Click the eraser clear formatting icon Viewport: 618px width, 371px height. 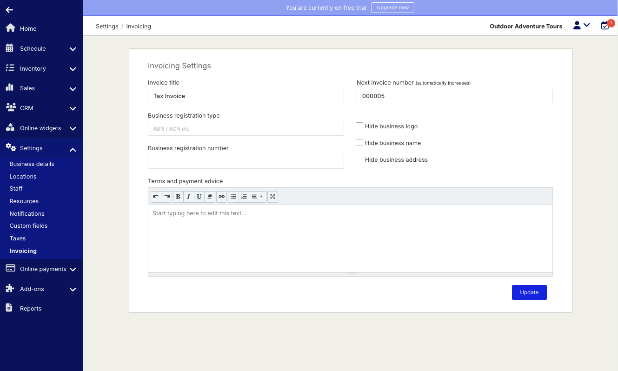[209, 197]
